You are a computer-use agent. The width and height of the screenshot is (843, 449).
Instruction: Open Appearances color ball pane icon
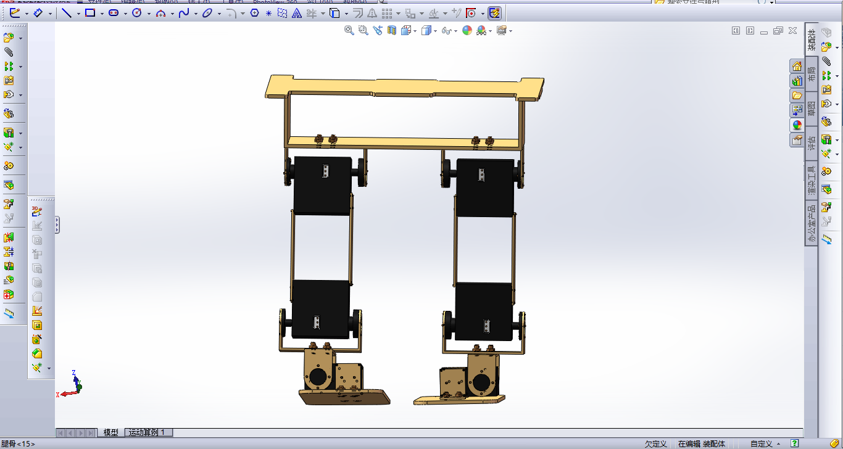797,125
